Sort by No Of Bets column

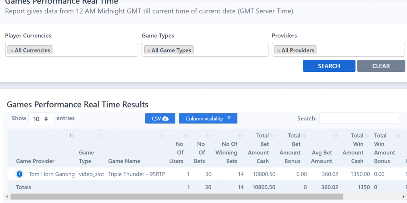[208, 136]
